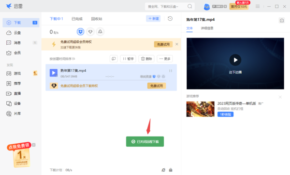Open the hamburger main menu

tap(258, 6)
